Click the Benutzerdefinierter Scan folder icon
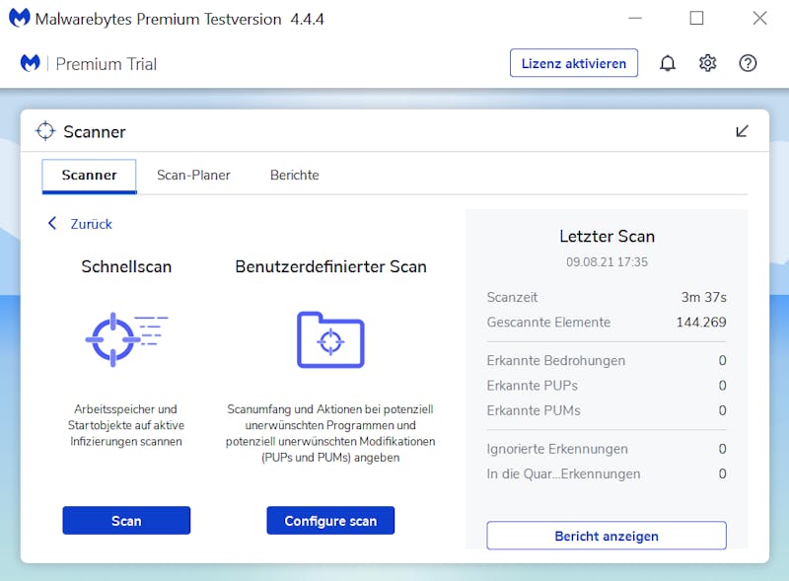The width and height of the screenshot is (789, 581). [330, 340]
